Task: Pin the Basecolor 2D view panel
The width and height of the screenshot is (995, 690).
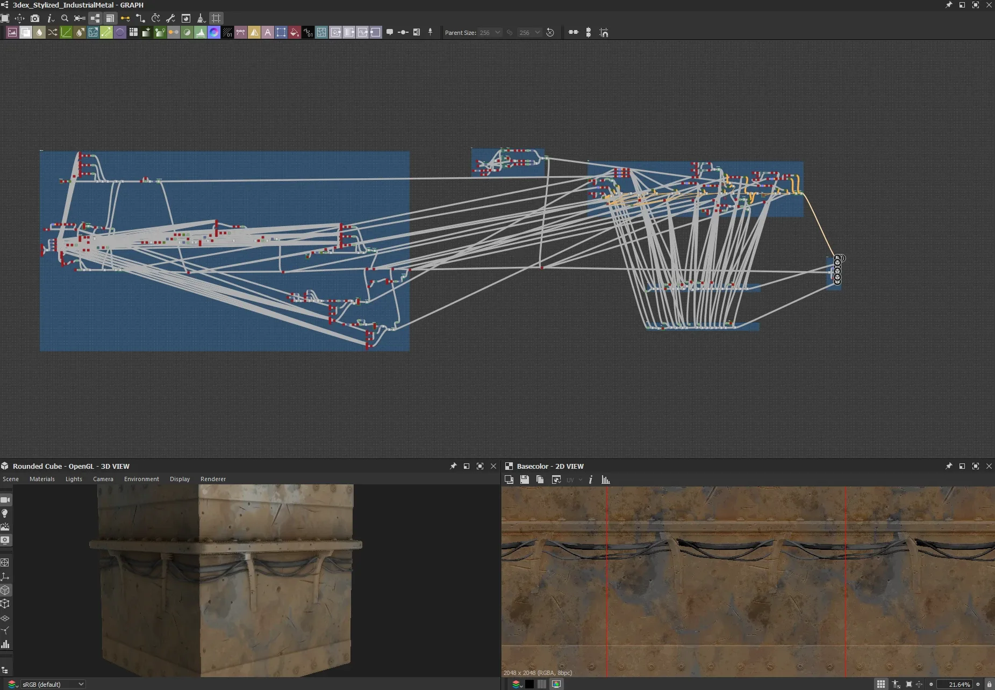Action: (948, 466)
